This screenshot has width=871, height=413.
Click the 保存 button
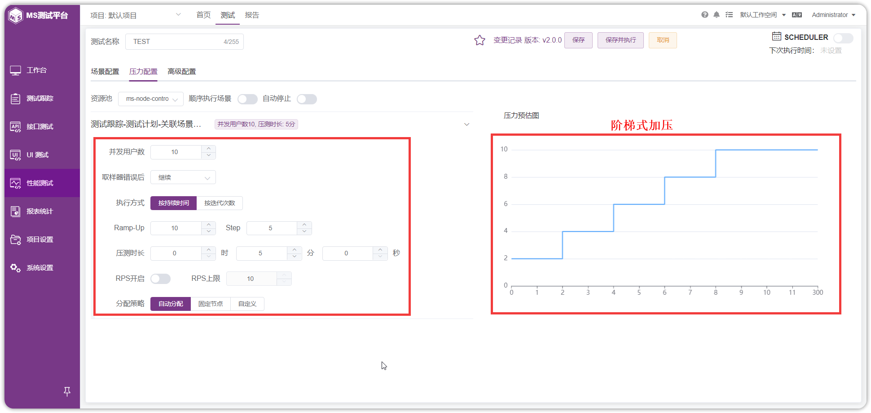[x=578, y=40]
